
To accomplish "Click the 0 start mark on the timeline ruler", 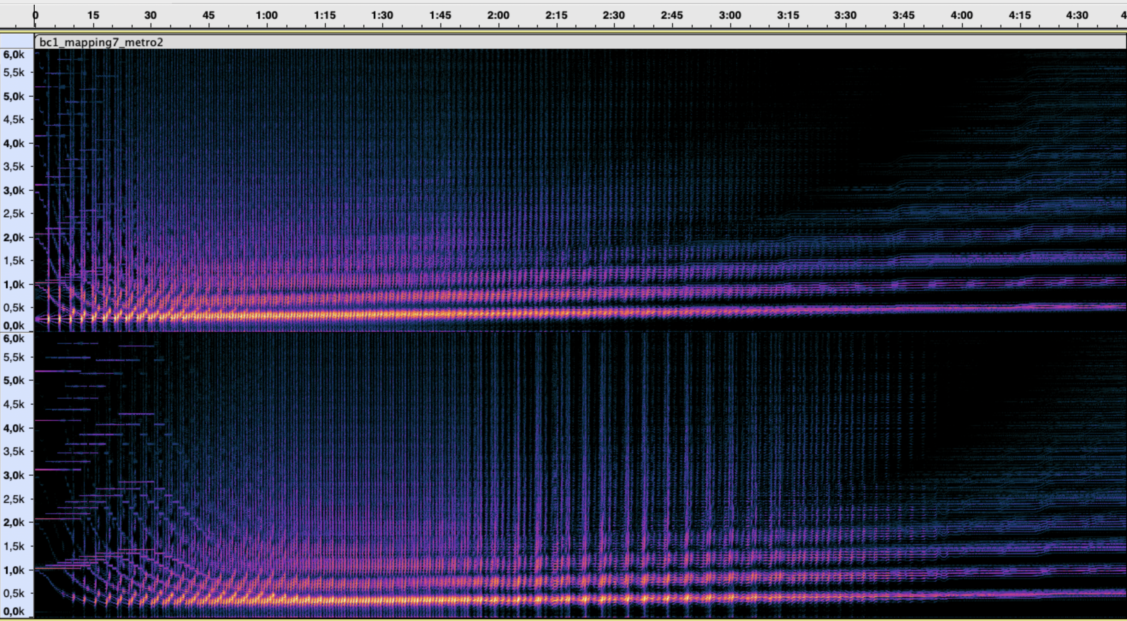I will (36, 15).
